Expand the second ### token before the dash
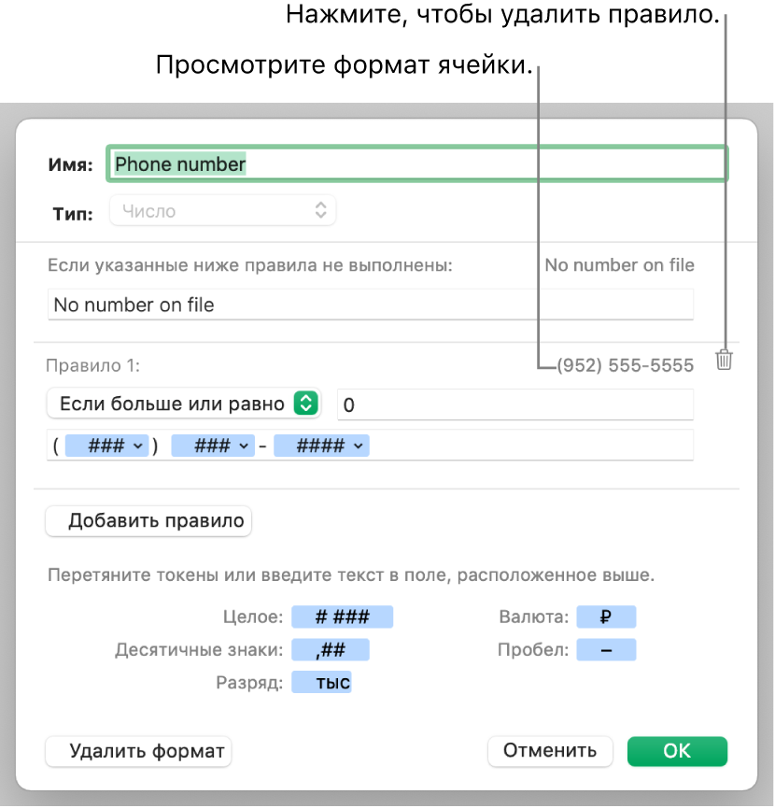The image size is (775, 808). 213,446
